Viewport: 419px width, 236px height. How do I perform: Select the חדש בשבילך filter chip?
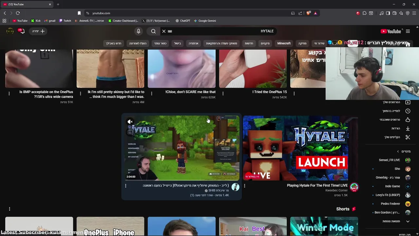[114, 43]
